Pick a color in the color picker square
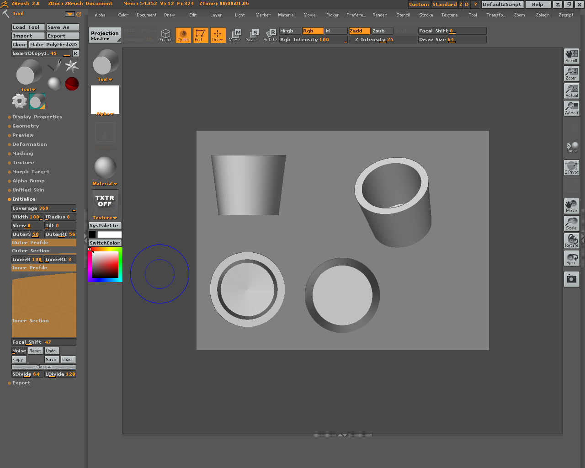 point(105,265)
